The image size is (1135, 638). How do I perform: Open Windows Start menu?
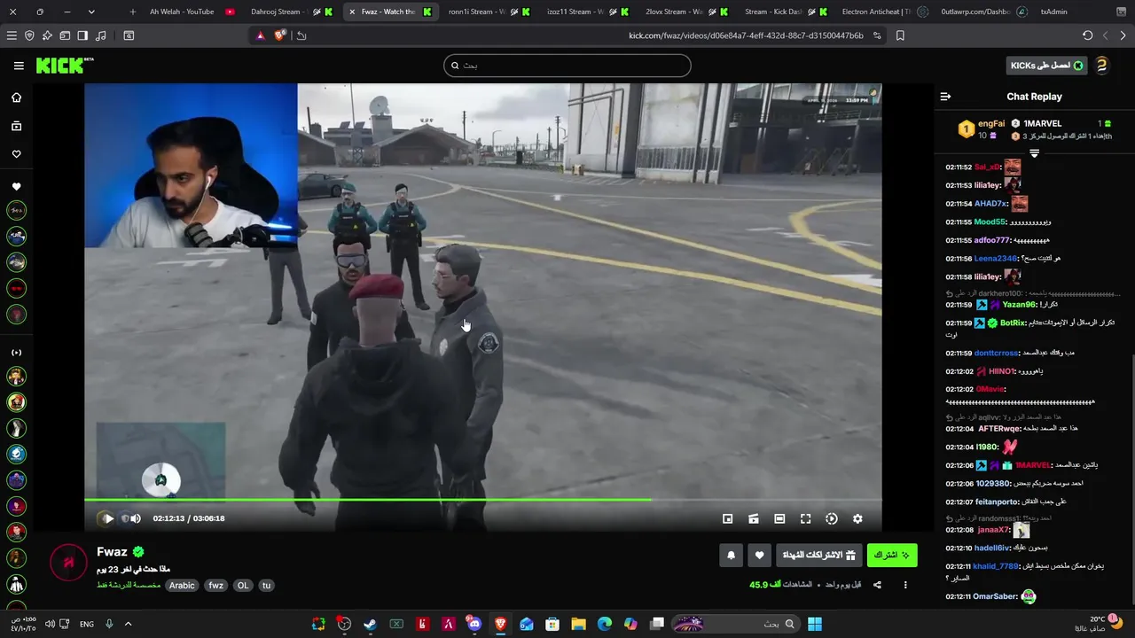[x=814, y=624]
